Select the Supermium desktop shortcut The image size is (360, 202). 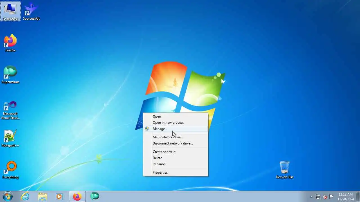[10, 75]
